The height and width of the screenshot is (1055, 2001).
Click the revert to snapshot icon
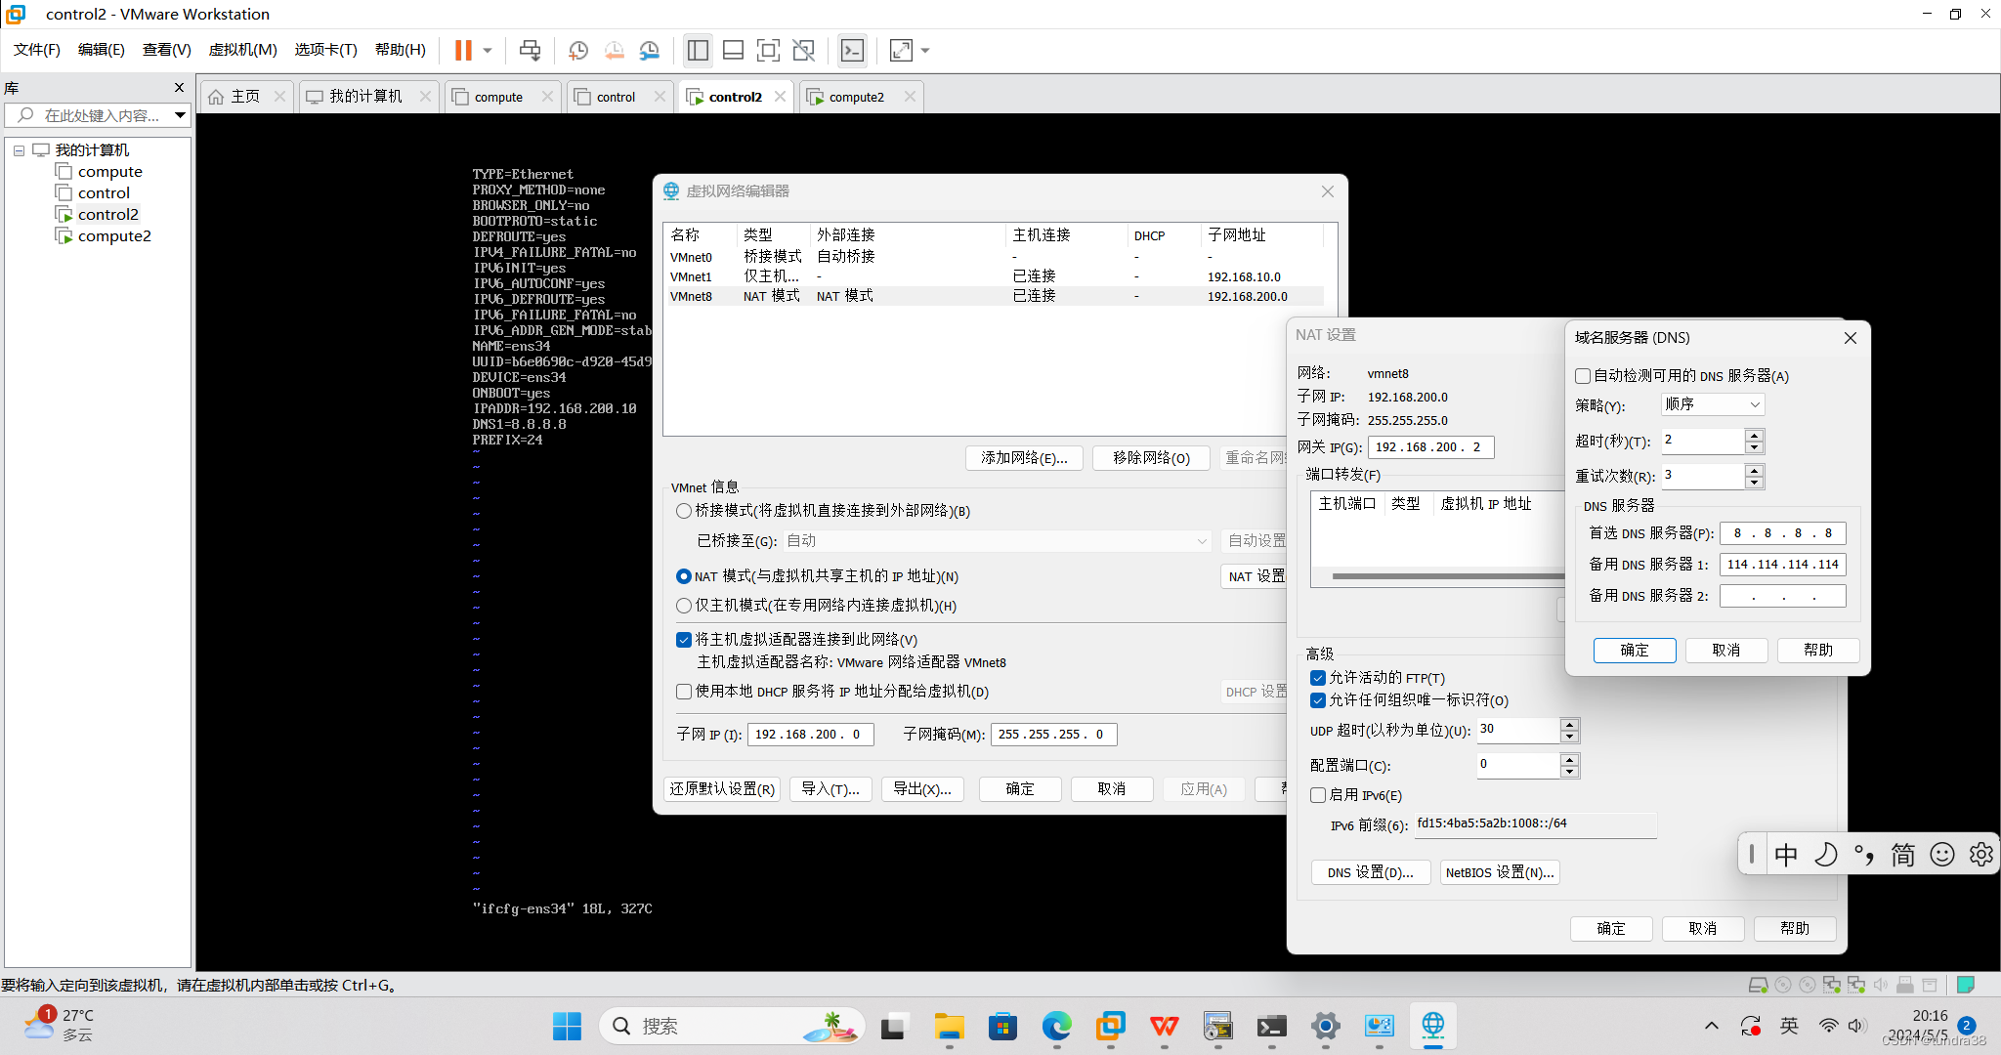(x=614, y=50)
